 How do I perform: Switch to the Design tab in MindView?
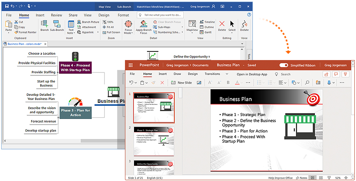tap(104, 15)
